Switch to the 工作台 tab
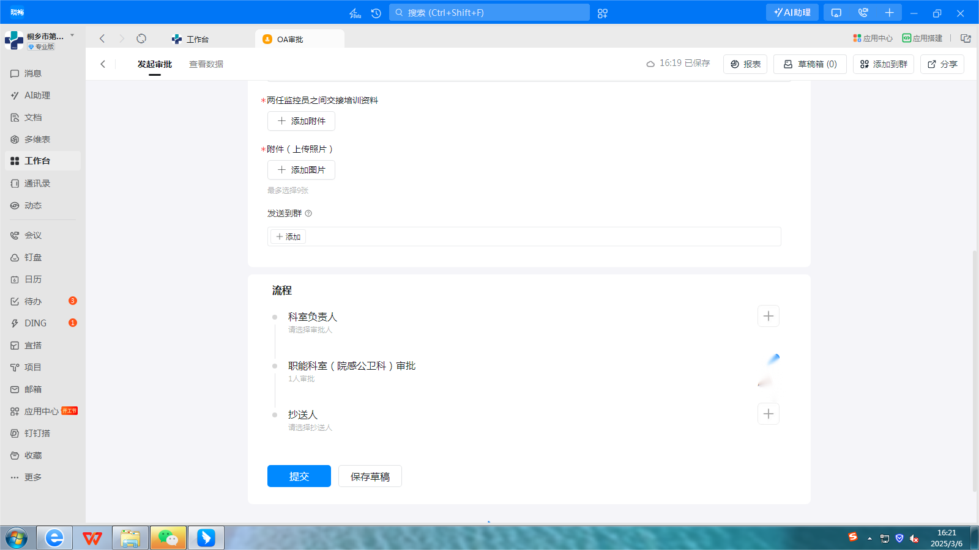979x550 pixels. tap(196, 38)
